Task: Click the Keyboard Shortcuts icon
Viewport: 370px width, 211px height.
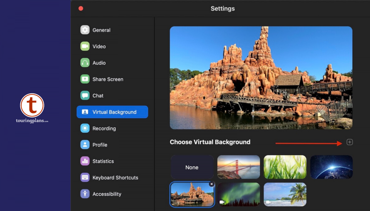Action: (x=85, y=177)
